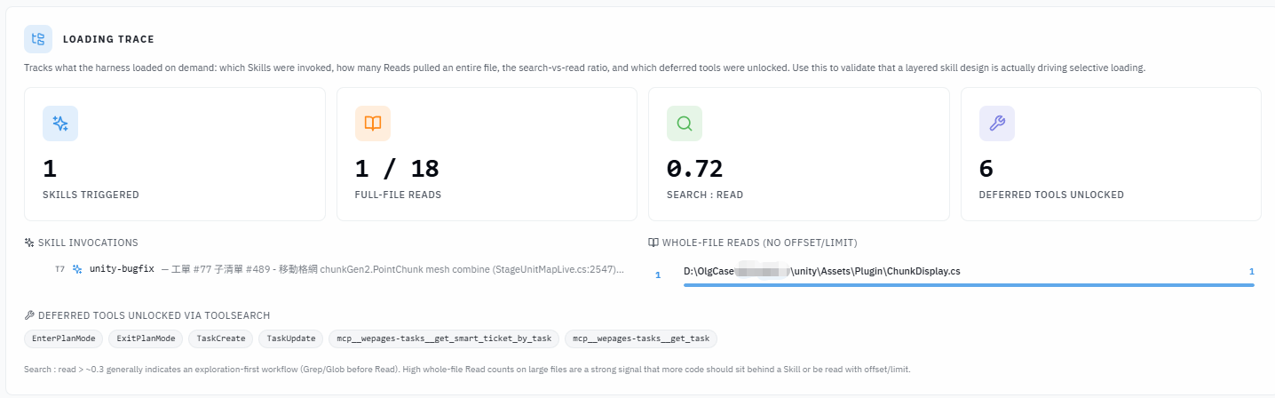Click the mcp__wepages-tasks__get_task chip
The height and width of the screenshot is (398, 1275).
coord(641,338)
